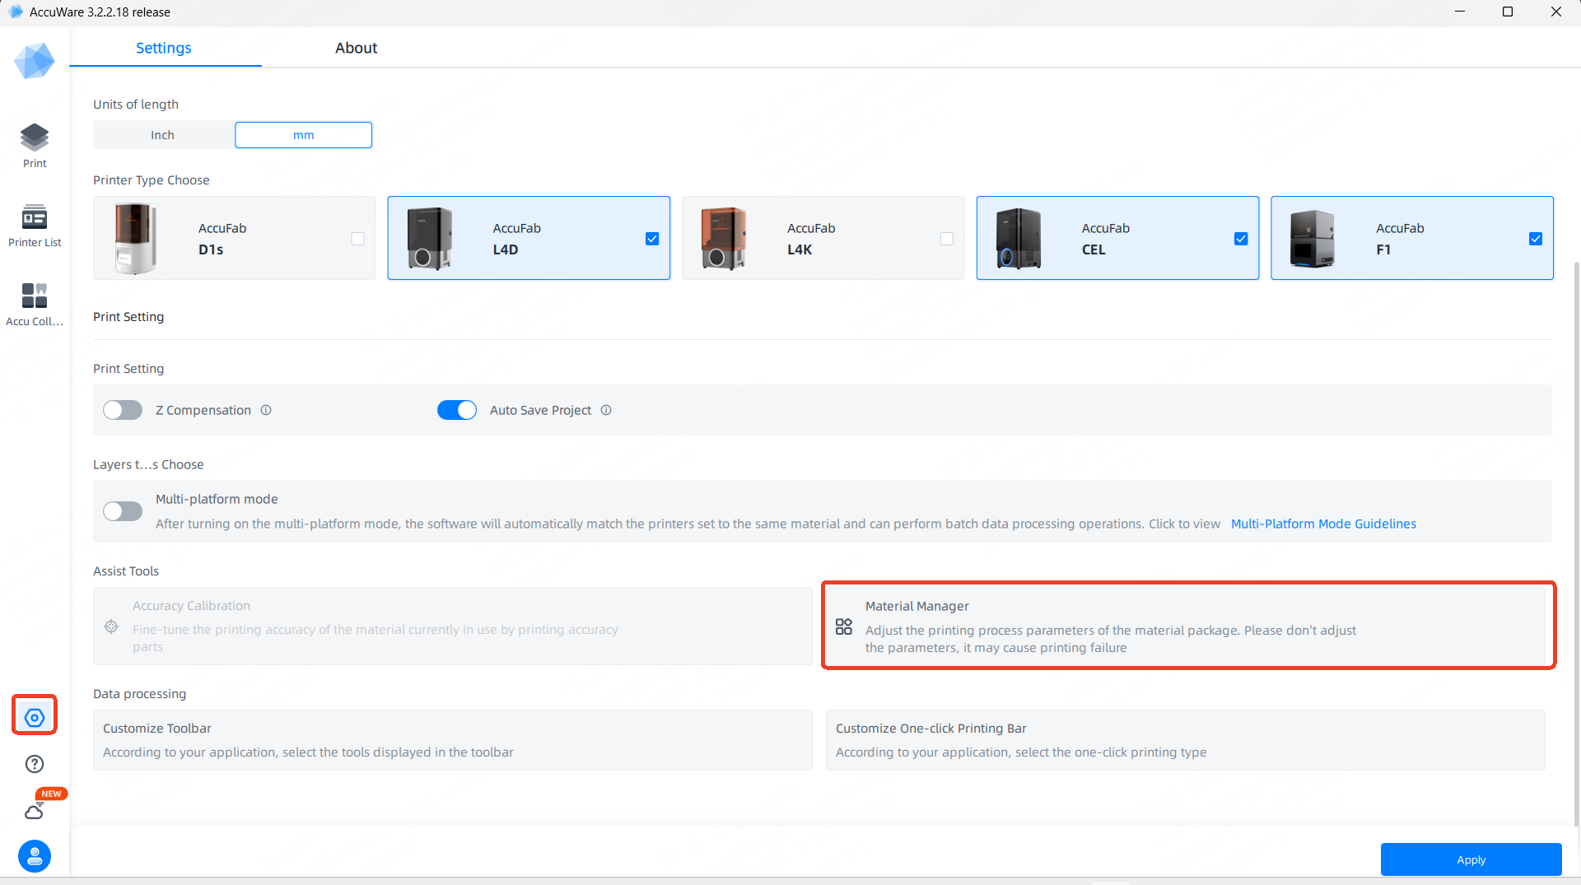Open the help question mark icon

click(35, 764)
